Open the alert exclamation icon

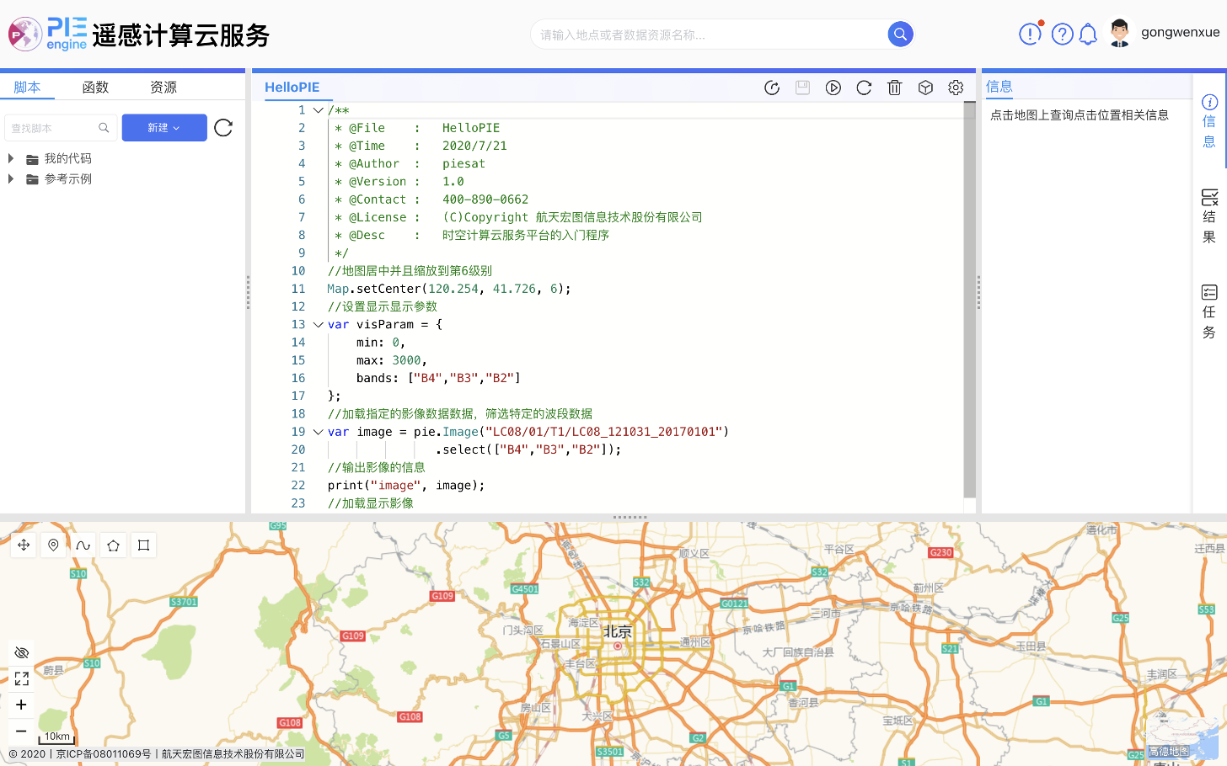[x=1030, y=34]
